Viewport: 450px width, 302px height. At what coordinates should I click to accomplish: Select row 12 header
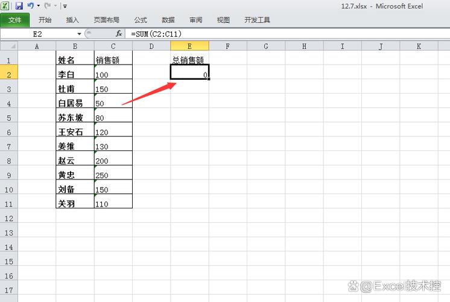click(x=9, y=216)
